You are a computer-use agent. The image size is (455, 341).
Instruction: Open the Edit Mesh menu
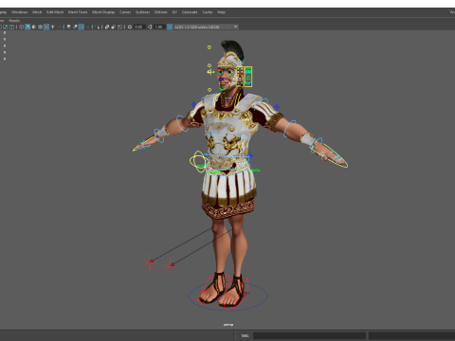click(x=55, y=12)
